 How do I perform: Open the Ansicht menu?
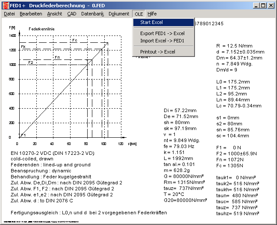coord(55,14)
